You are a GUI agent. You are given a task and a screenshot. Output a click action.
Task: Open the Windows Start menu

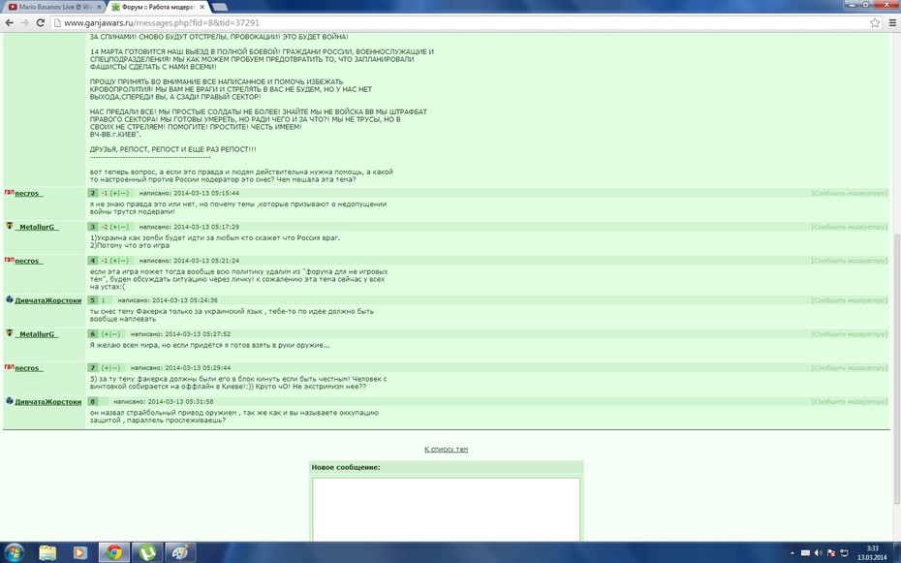(x=15, y=552)
